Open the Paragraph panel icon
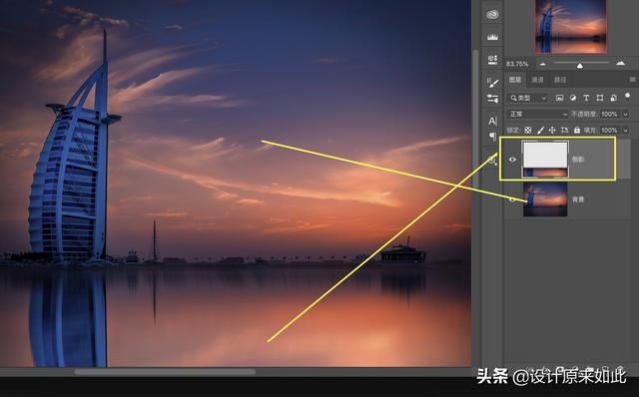This screenshot has width=639, height=397. (x=492, y=136)
